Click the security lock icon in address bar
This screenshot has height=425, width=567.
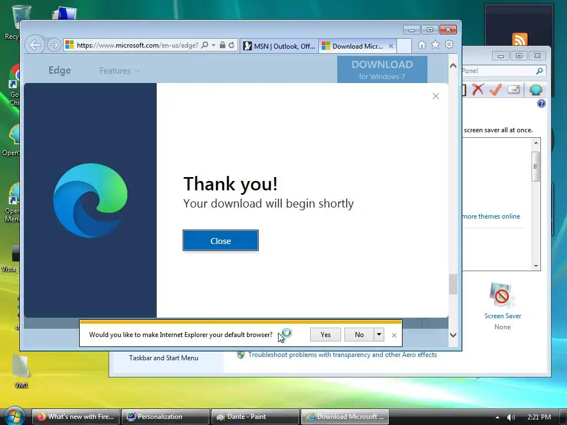(223, 45)
